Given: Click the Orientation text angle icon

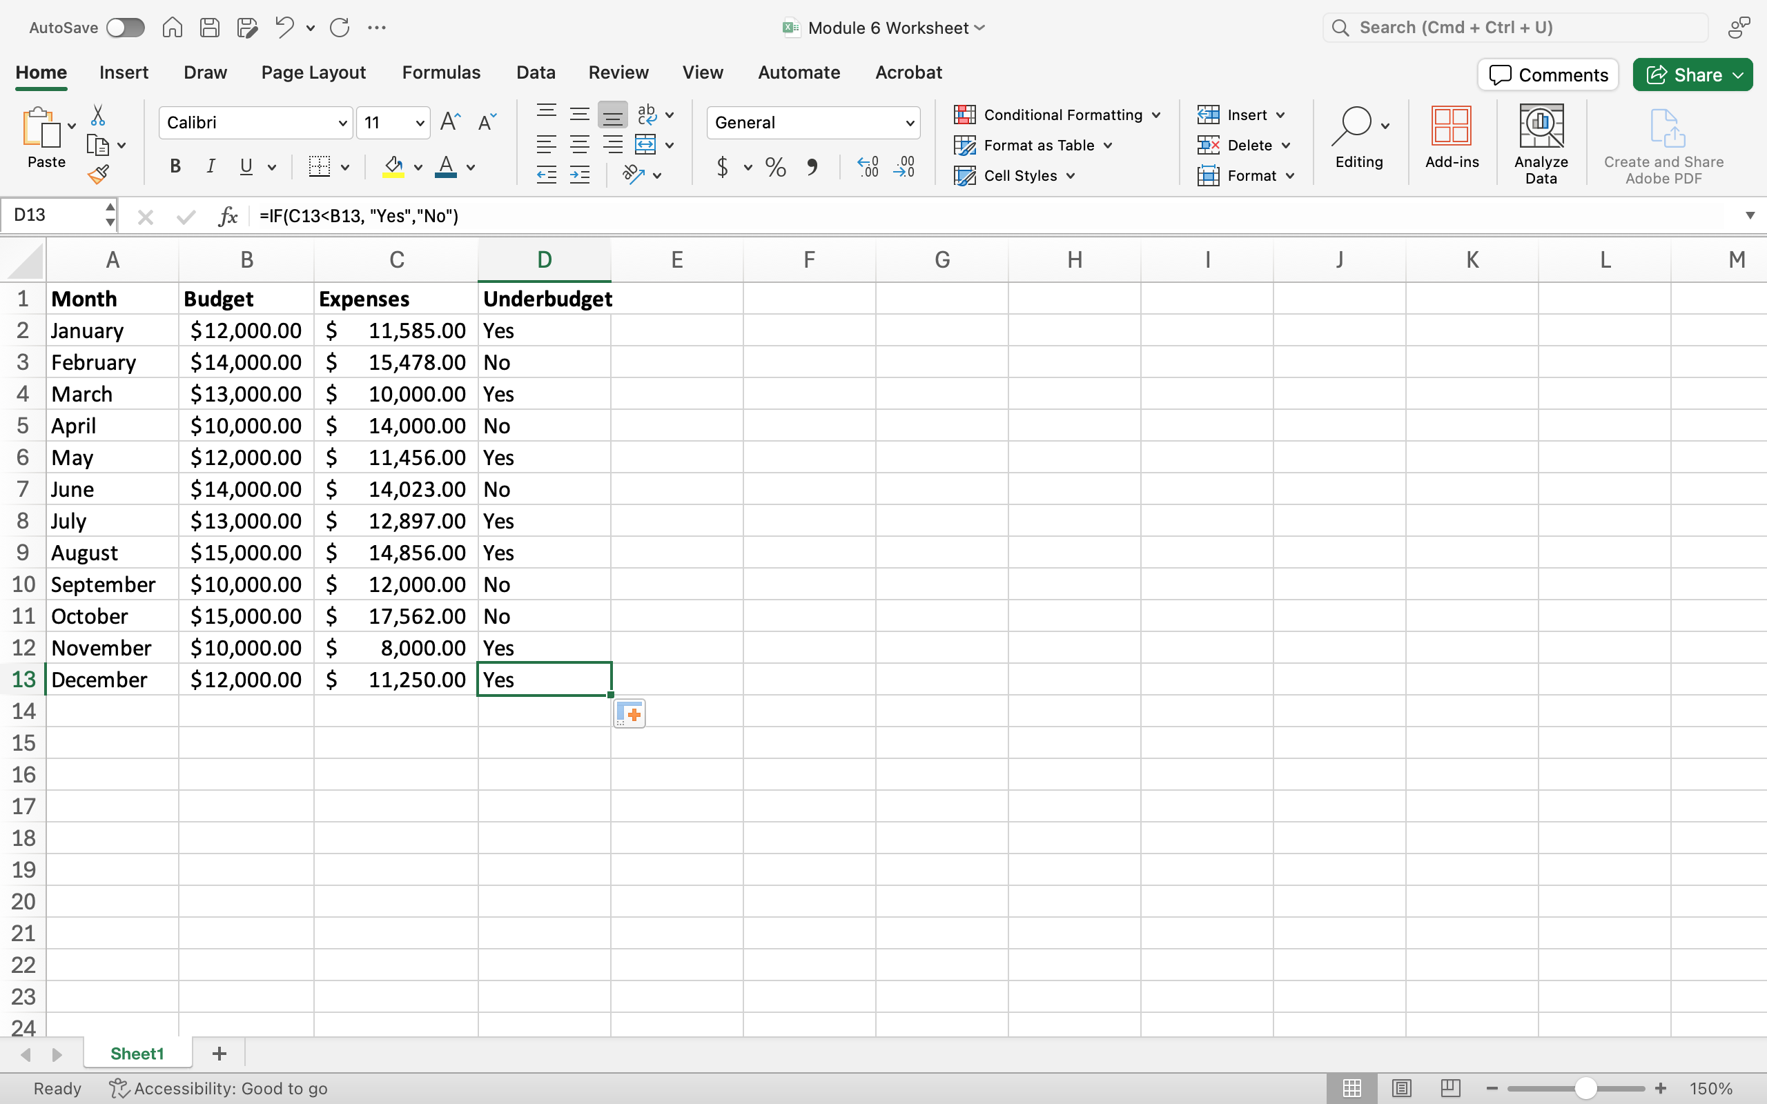Looking at the screenshot, I should click(633, 175).
